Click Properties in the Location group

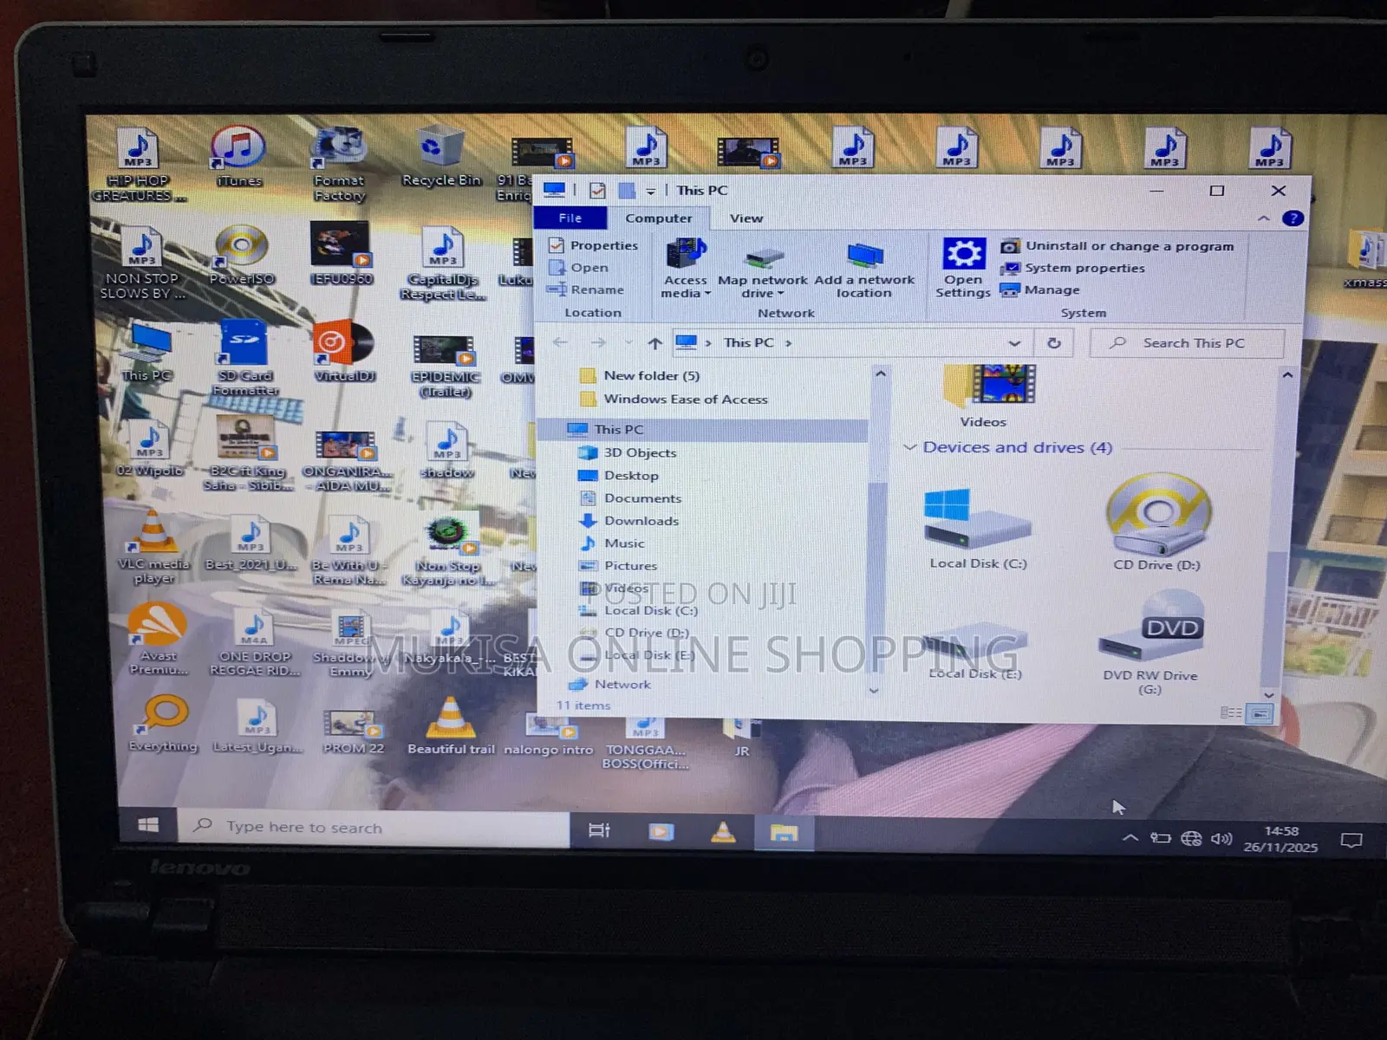point(593,245)
